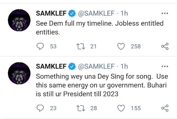Click @SAMKLEF handle on second tweet
The image size is (177, 119).
(x=96, y=67)
